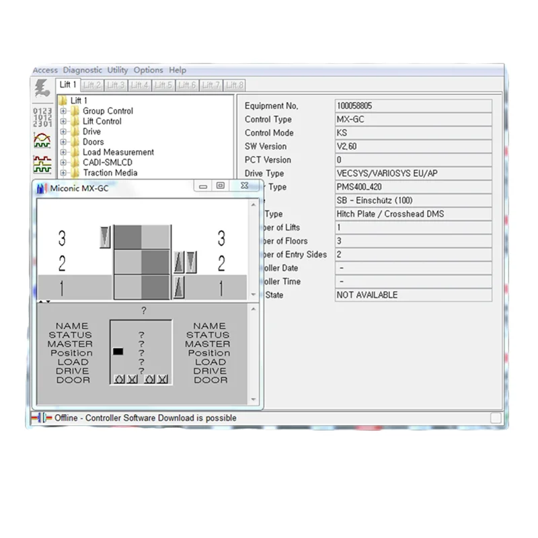Click the Doors folder icon
Image resolution: width=538 pixels, height=538 pixels.
[75, 142]
